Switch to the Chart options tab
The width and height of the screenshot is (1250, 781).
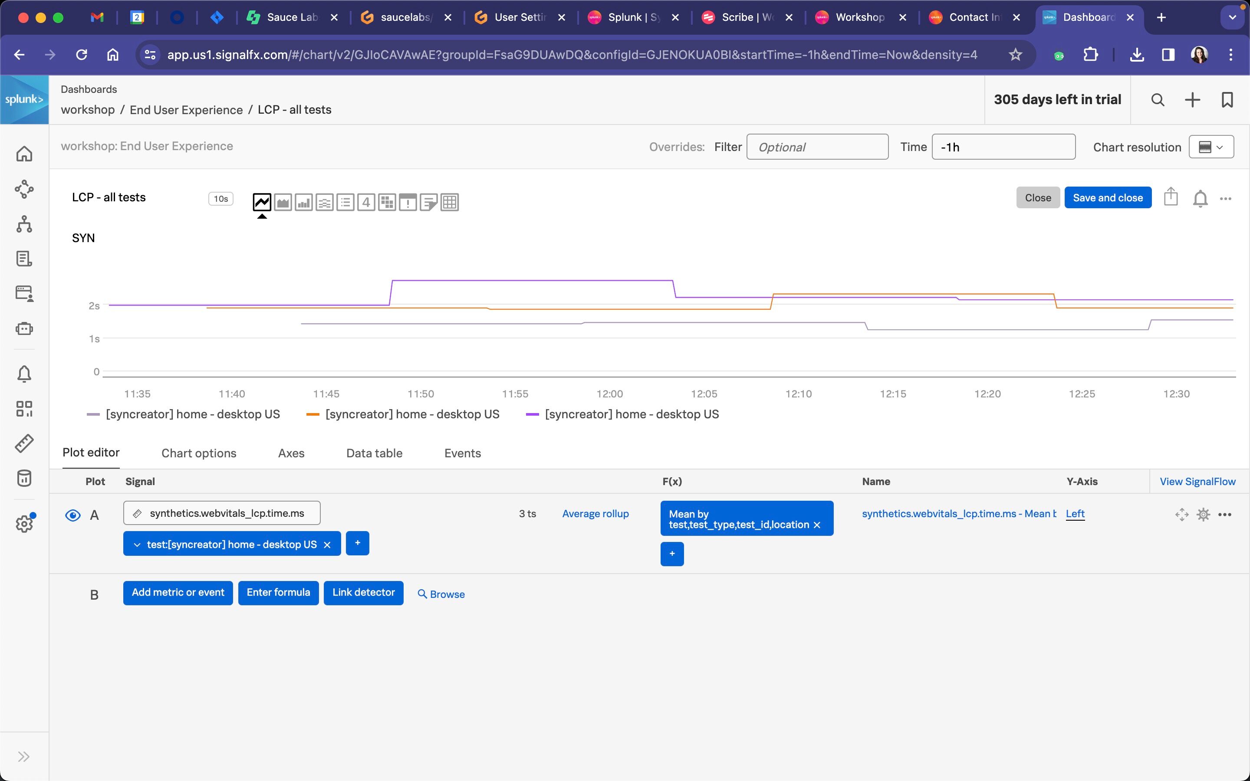pos(199,453)
